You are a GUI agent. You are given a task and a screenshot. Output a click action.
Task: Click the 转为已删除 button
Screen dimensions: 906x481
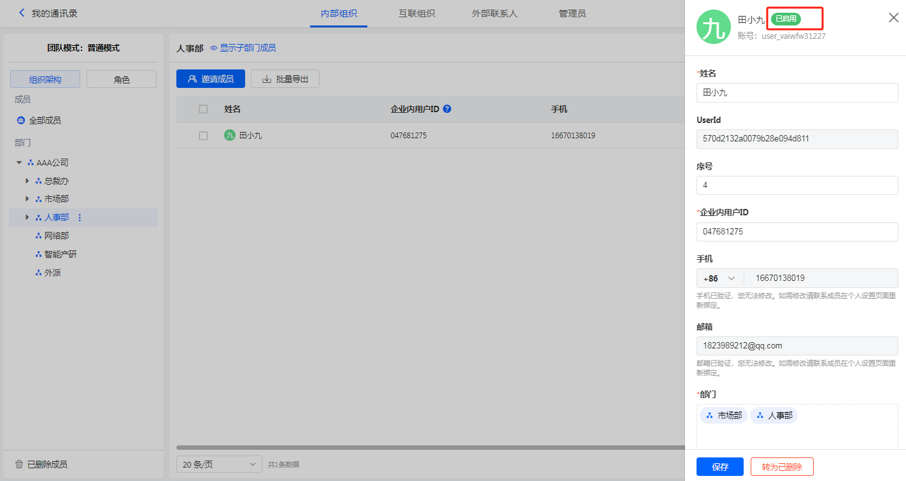click(781, 467)
